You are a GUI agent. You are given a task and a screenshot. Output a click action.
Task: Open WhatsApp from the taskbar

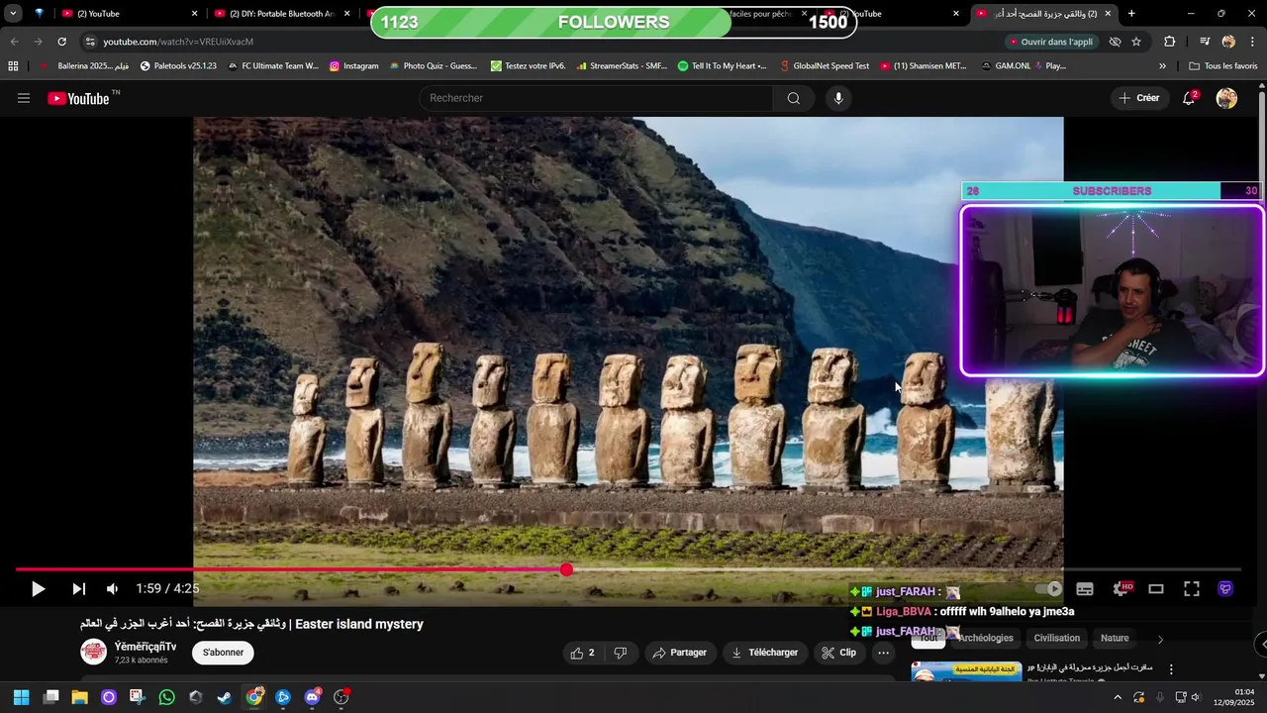166,697
